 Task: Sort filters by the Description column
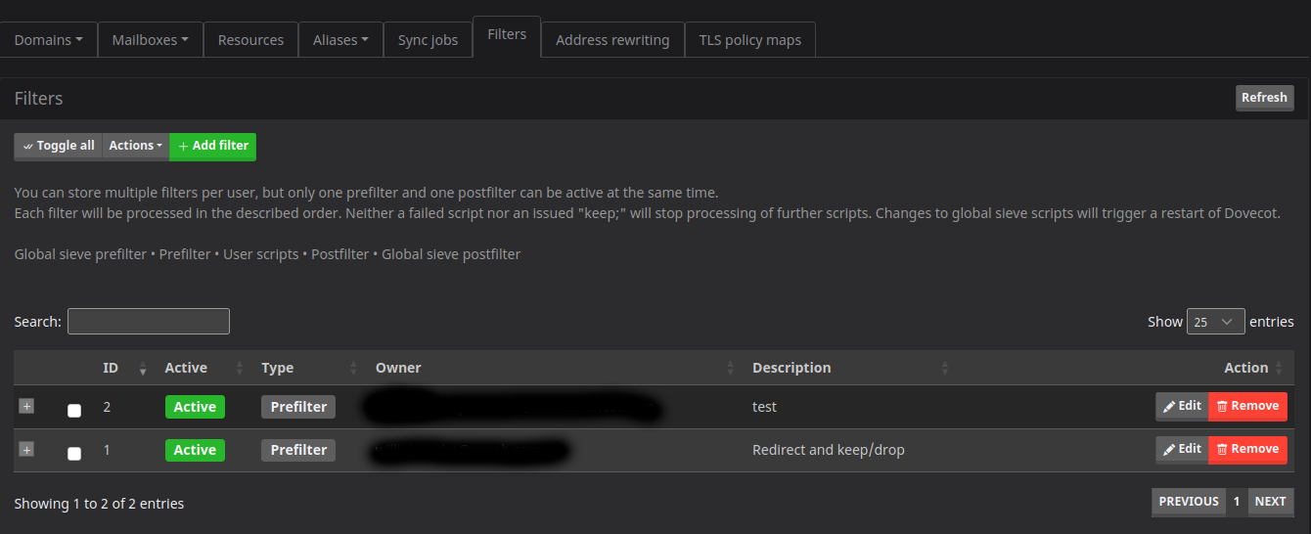coord(944,369)
